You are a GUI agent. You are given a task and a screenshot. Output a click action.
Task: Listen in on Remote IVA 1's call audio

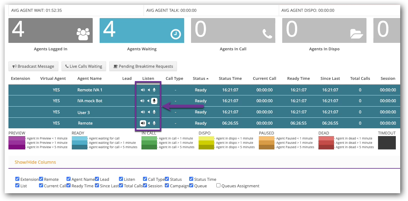143,90
